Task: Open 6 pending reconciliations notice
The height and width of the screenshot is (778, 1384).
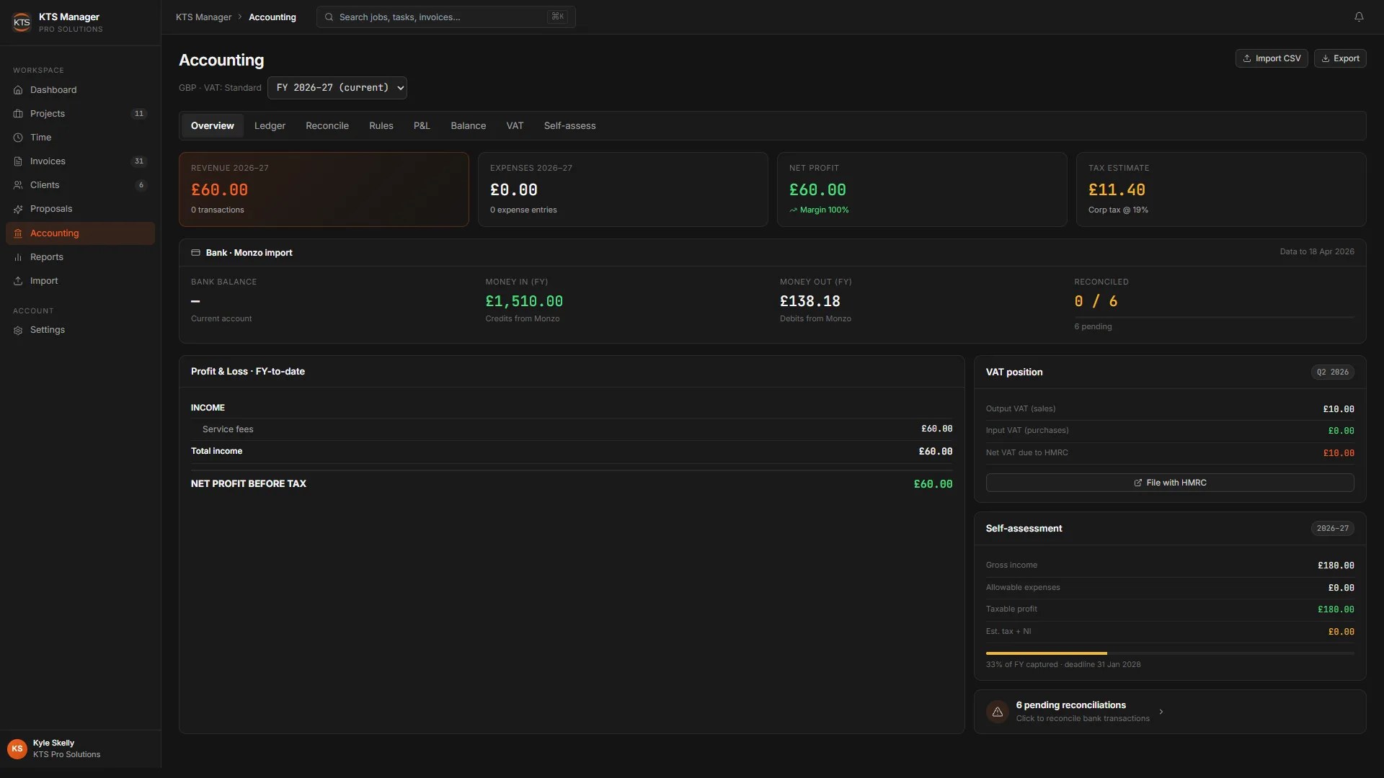Action: (x=1170, y=712)
